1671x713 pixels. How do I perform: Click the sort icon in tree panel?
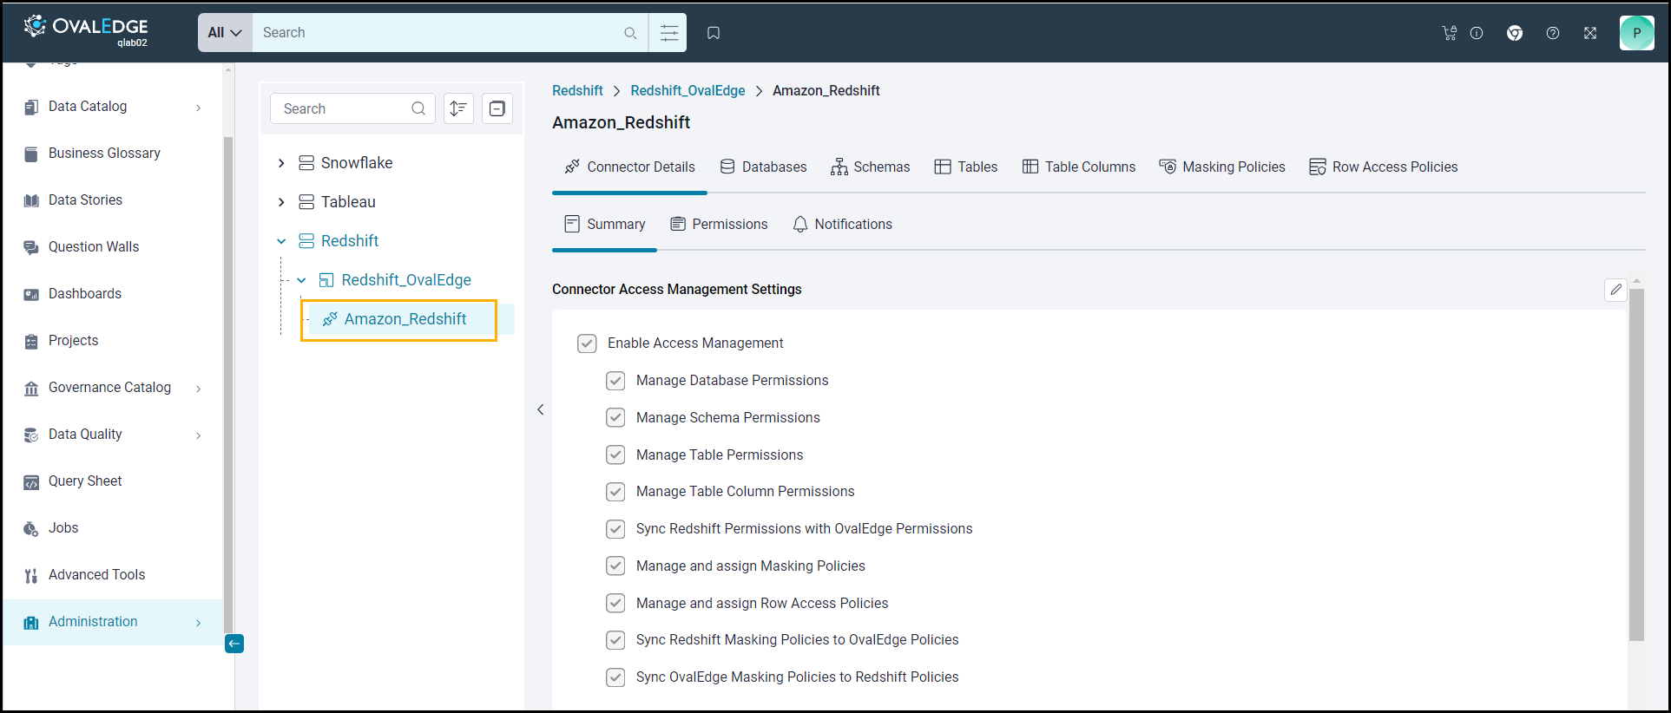(458, 108)
